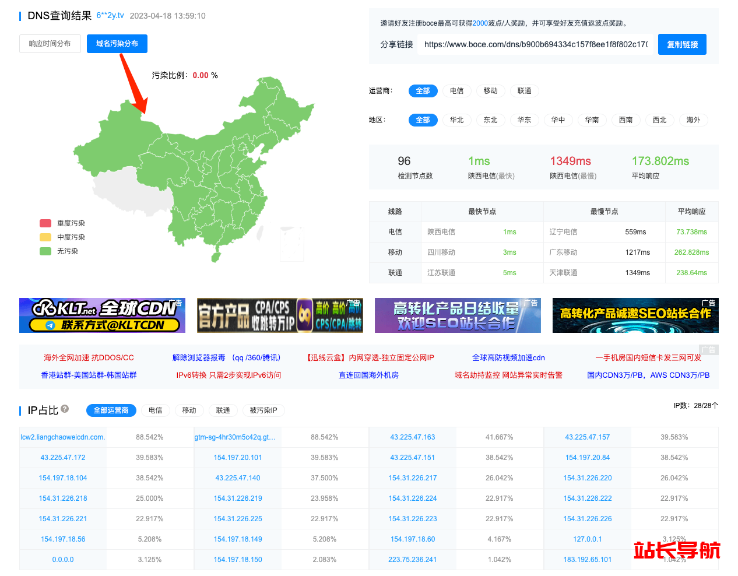The image size is (738, 576).
Task: Filter 地区 by 西北
Action: (x=660, y=120)
